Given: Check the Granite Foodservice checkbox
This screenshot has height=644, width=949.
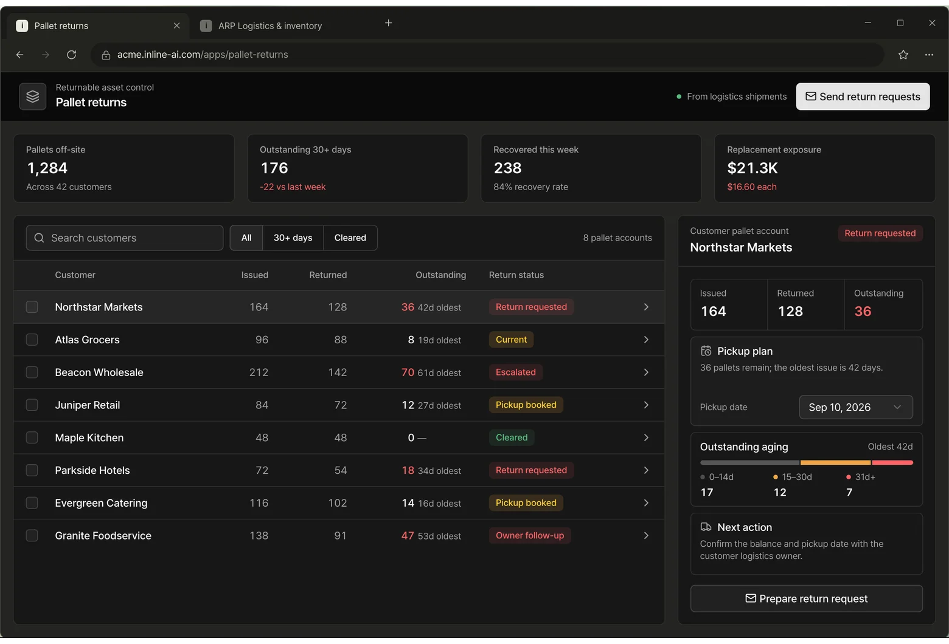Looking at the screenshot, I should coord(32,535).
